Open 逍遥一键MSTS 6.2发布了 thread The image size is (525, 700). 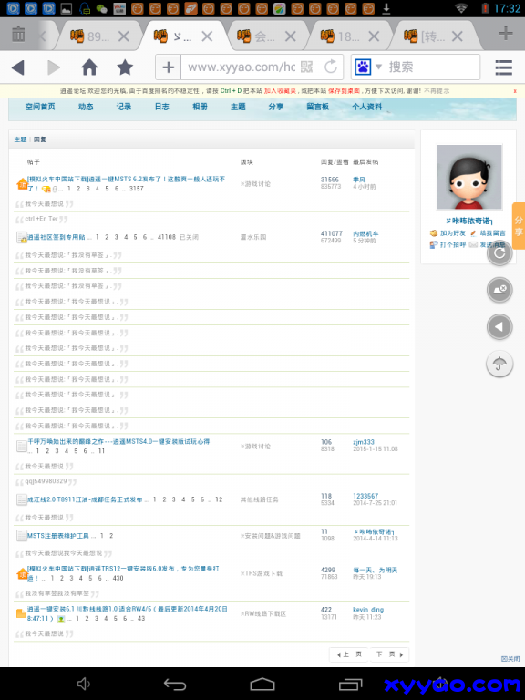click(x=127, y=179)
